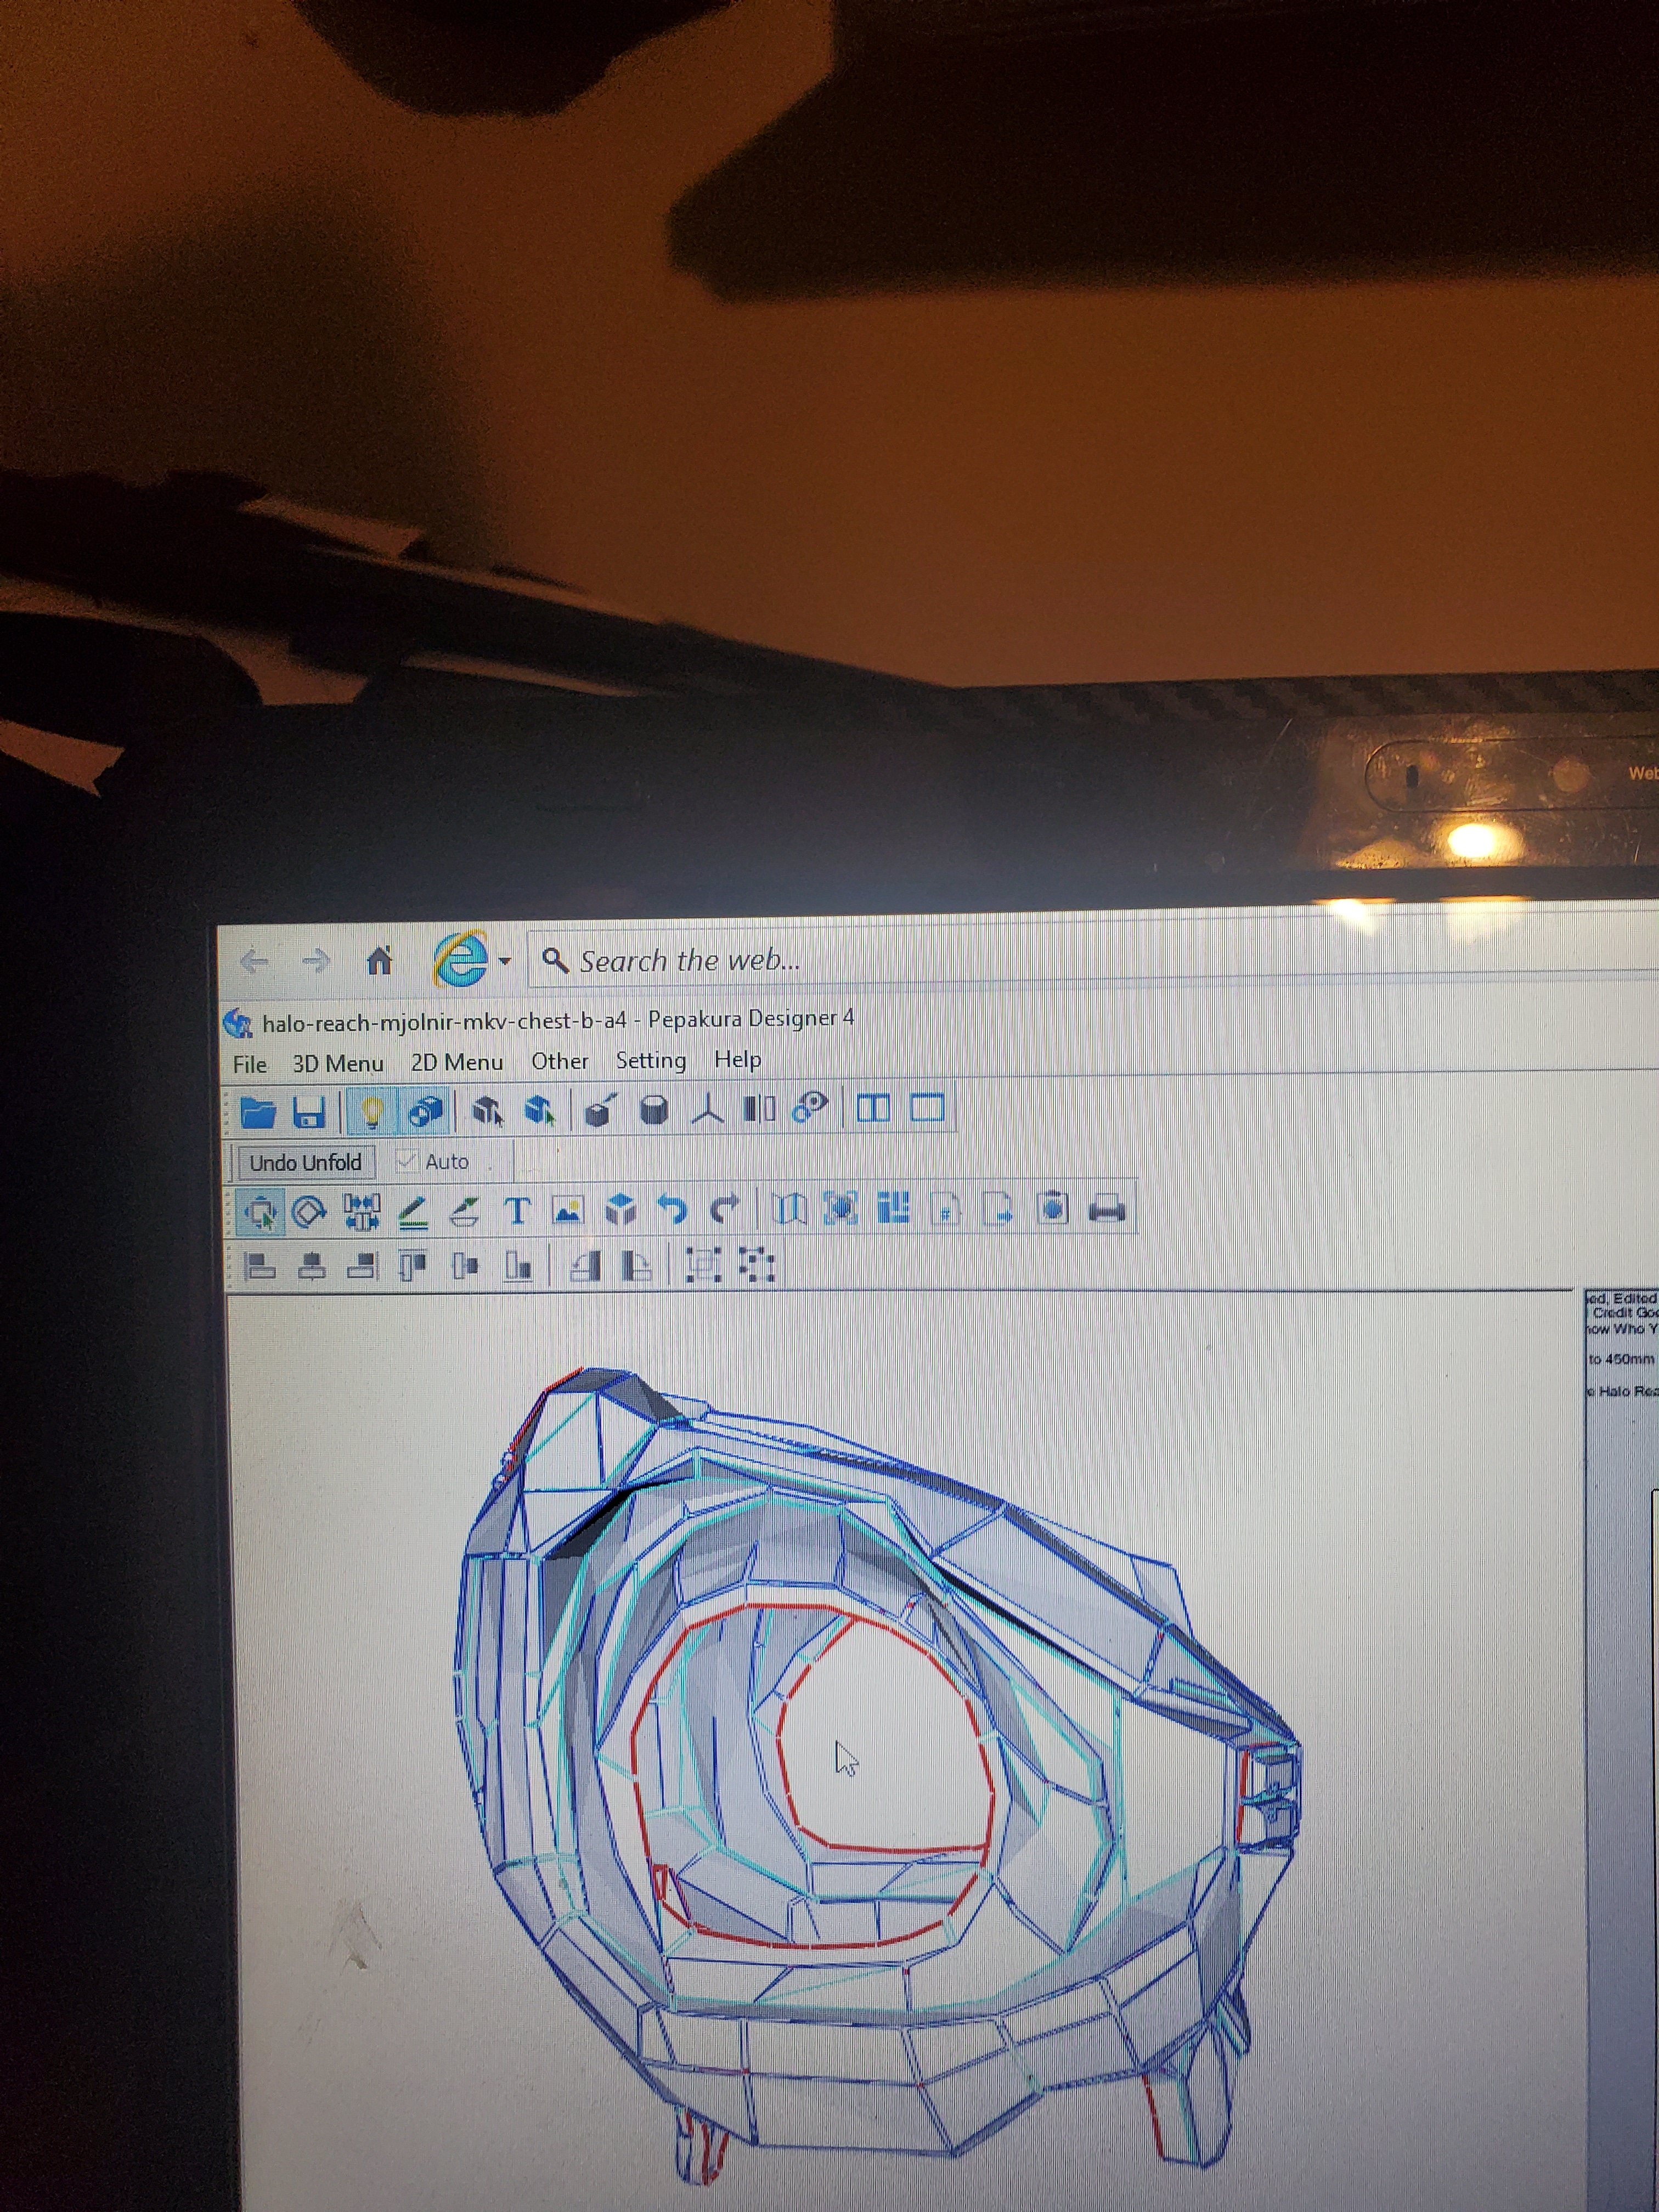The width and height of the screenshot is (1659, 2212).
Task: Click the rotated page corner icon
Action: coord(637,1267)
